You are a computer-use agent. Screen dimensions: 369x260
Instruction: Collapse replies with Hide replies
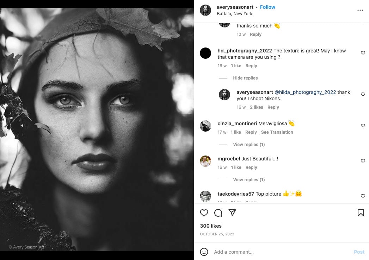point(245,78)
